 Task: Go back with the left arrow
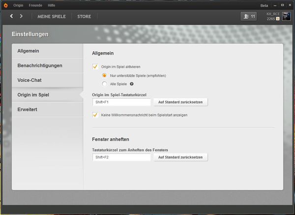pyautogui.click(x=11, y=16)
